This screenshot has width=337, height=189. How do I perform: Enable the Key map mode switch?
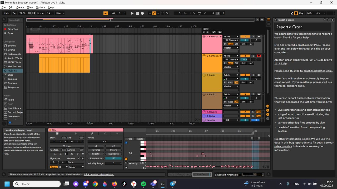[x=301, y=13]
